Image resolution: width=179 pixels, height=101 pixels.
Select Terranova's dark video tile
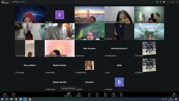pyautogui.click(x=119, y=32)
